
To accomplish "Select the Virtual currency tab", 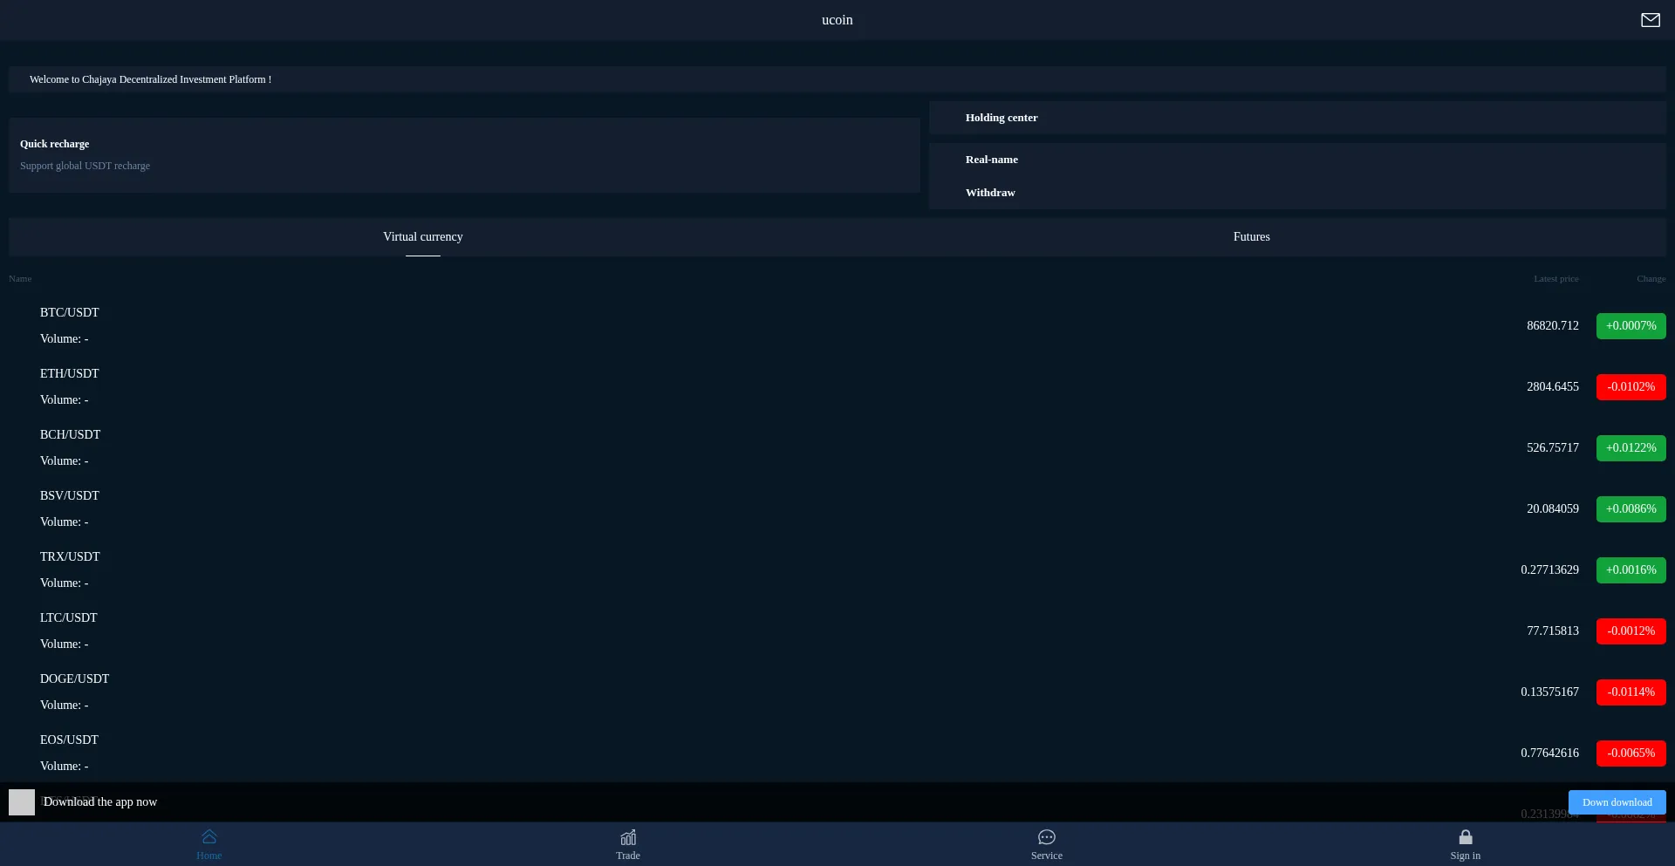I will [423, 237].
